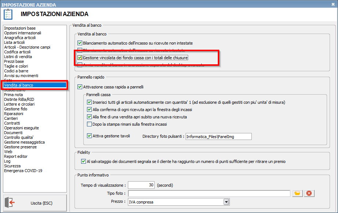Select Gestione messaggistica in the list
338x213 pixels.
coord(24,142)
